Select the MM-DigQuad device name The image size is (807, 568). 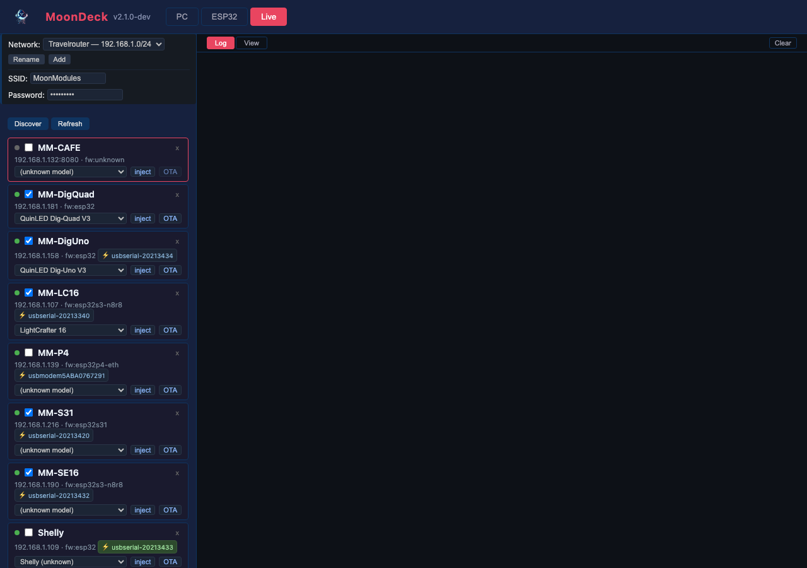click(66, 194)
